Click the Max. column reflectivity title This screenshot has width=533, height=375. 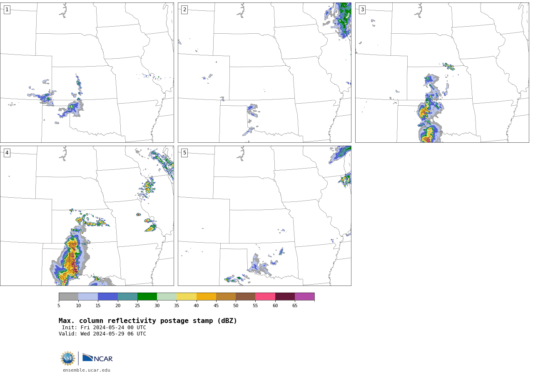coord(148,321)
